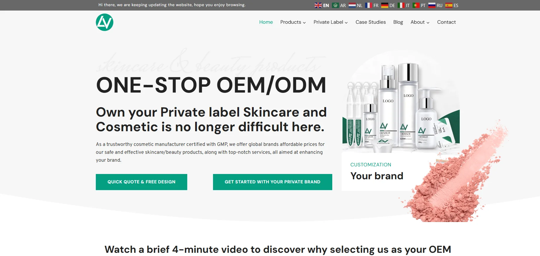This screenshot has height=256, width=540.
Task: Pick the French flag icon
Action: (369, 5)
